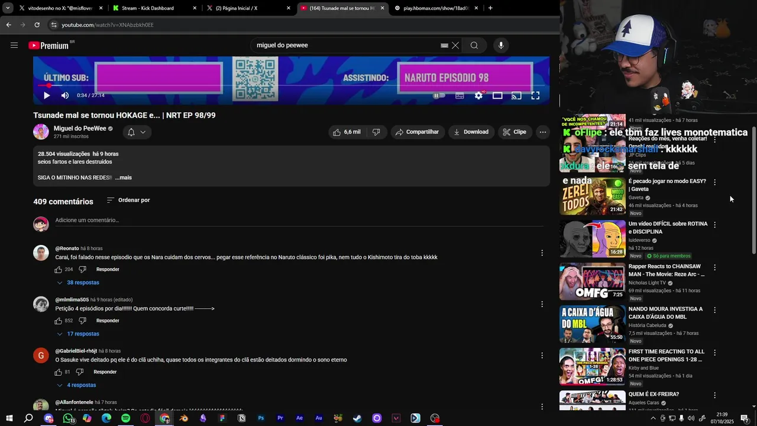Viewport: 757px width, 426px height.
Task: Open a new browser tab
Action: pyautogui.click(x=490, y=8)
